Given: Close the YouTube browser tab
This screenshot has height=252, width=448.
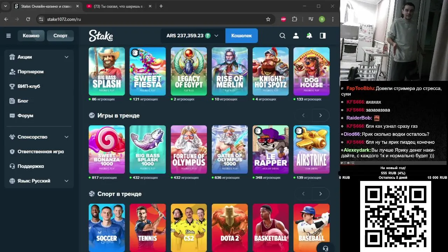Looking at the screenshot, I should pyautogui.click(x=150, y=6).
